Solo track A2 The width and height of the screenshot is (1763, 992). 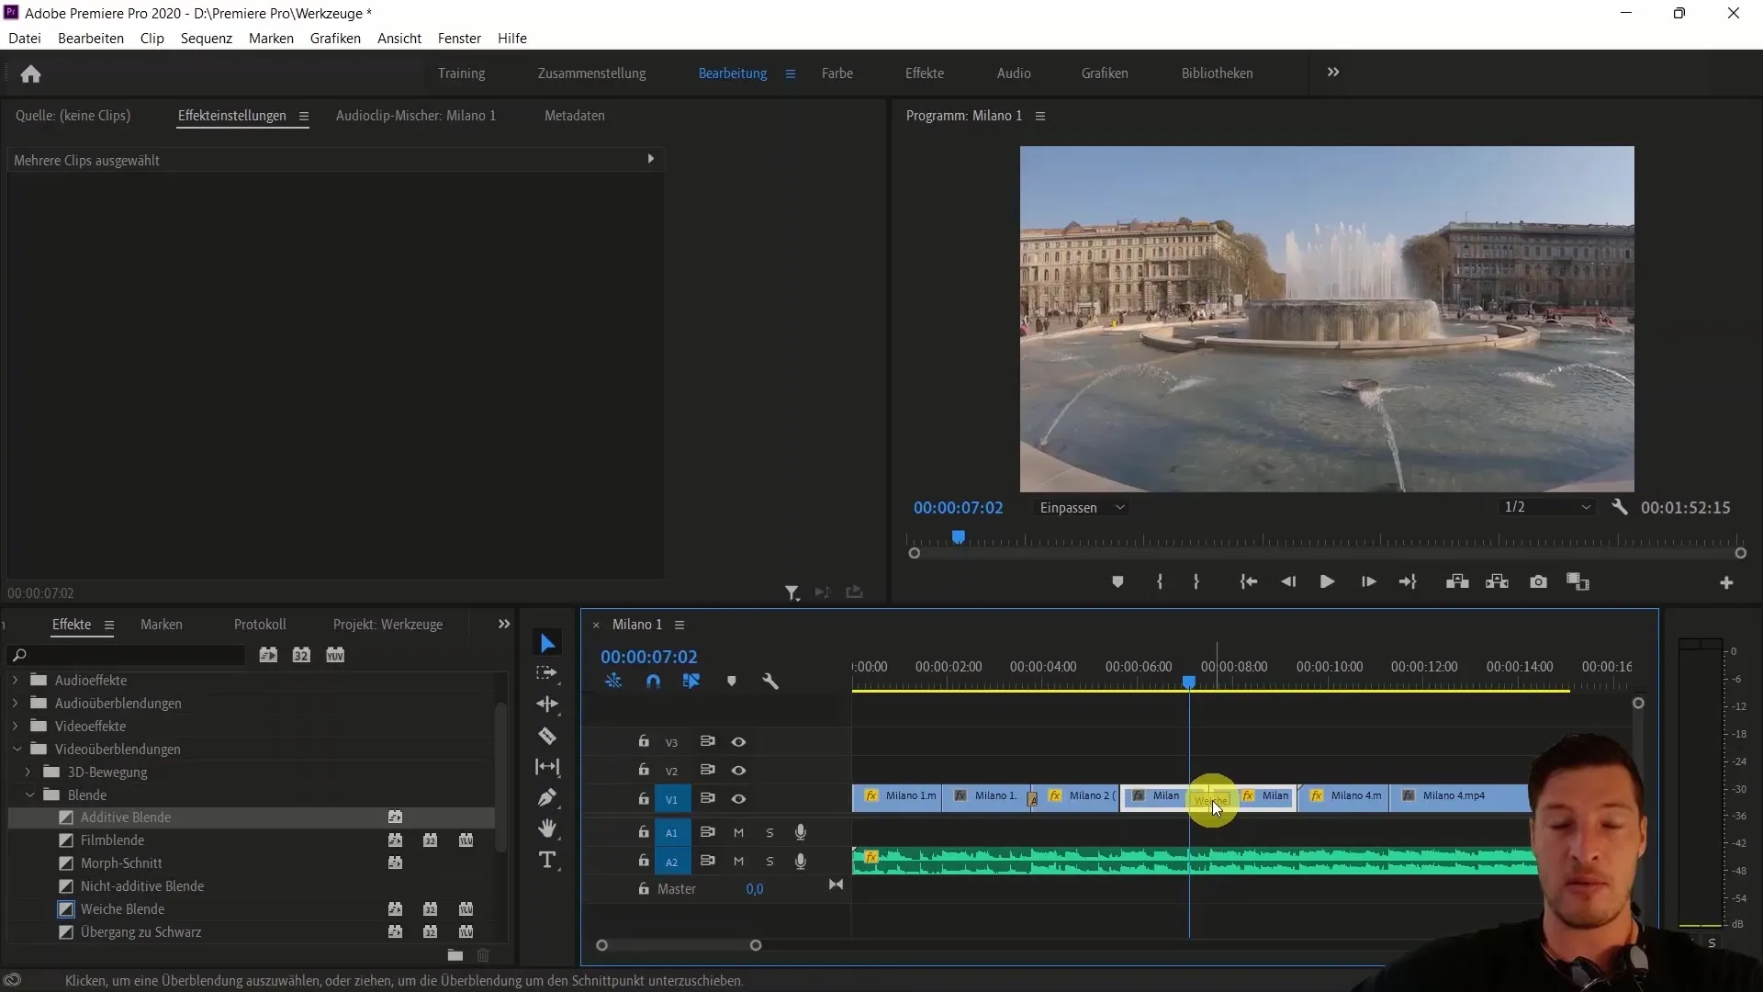(769, 862)
